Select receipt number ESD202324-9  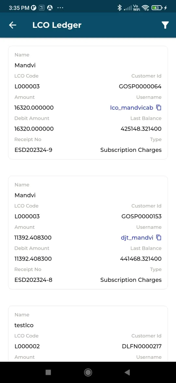coord(33,150)
